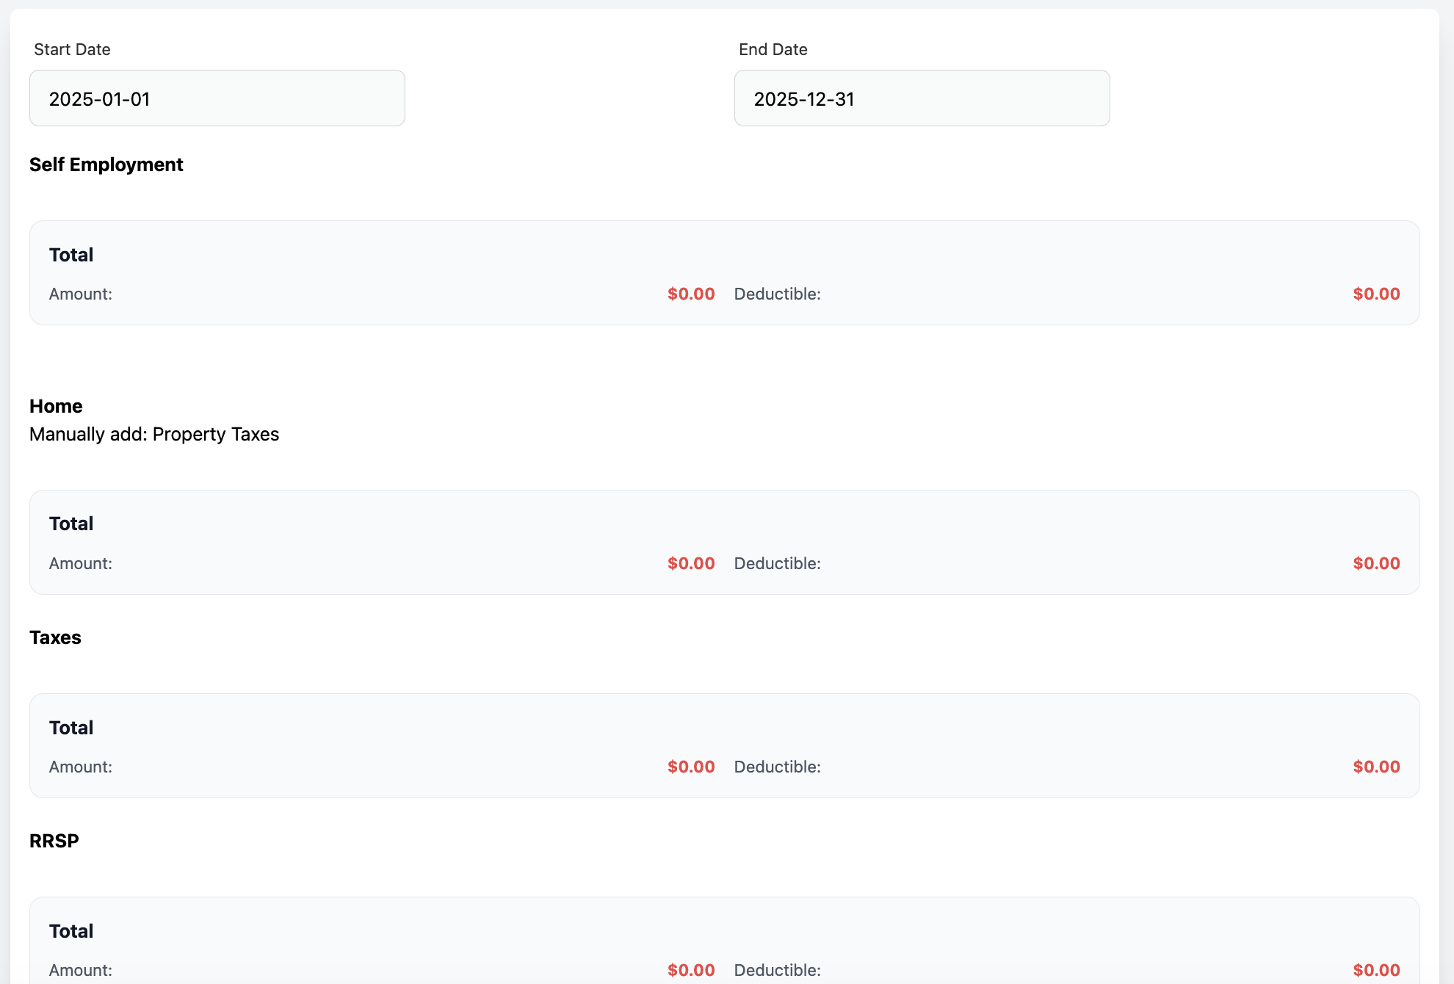Select the Home section heading

[x=56, y=406]
